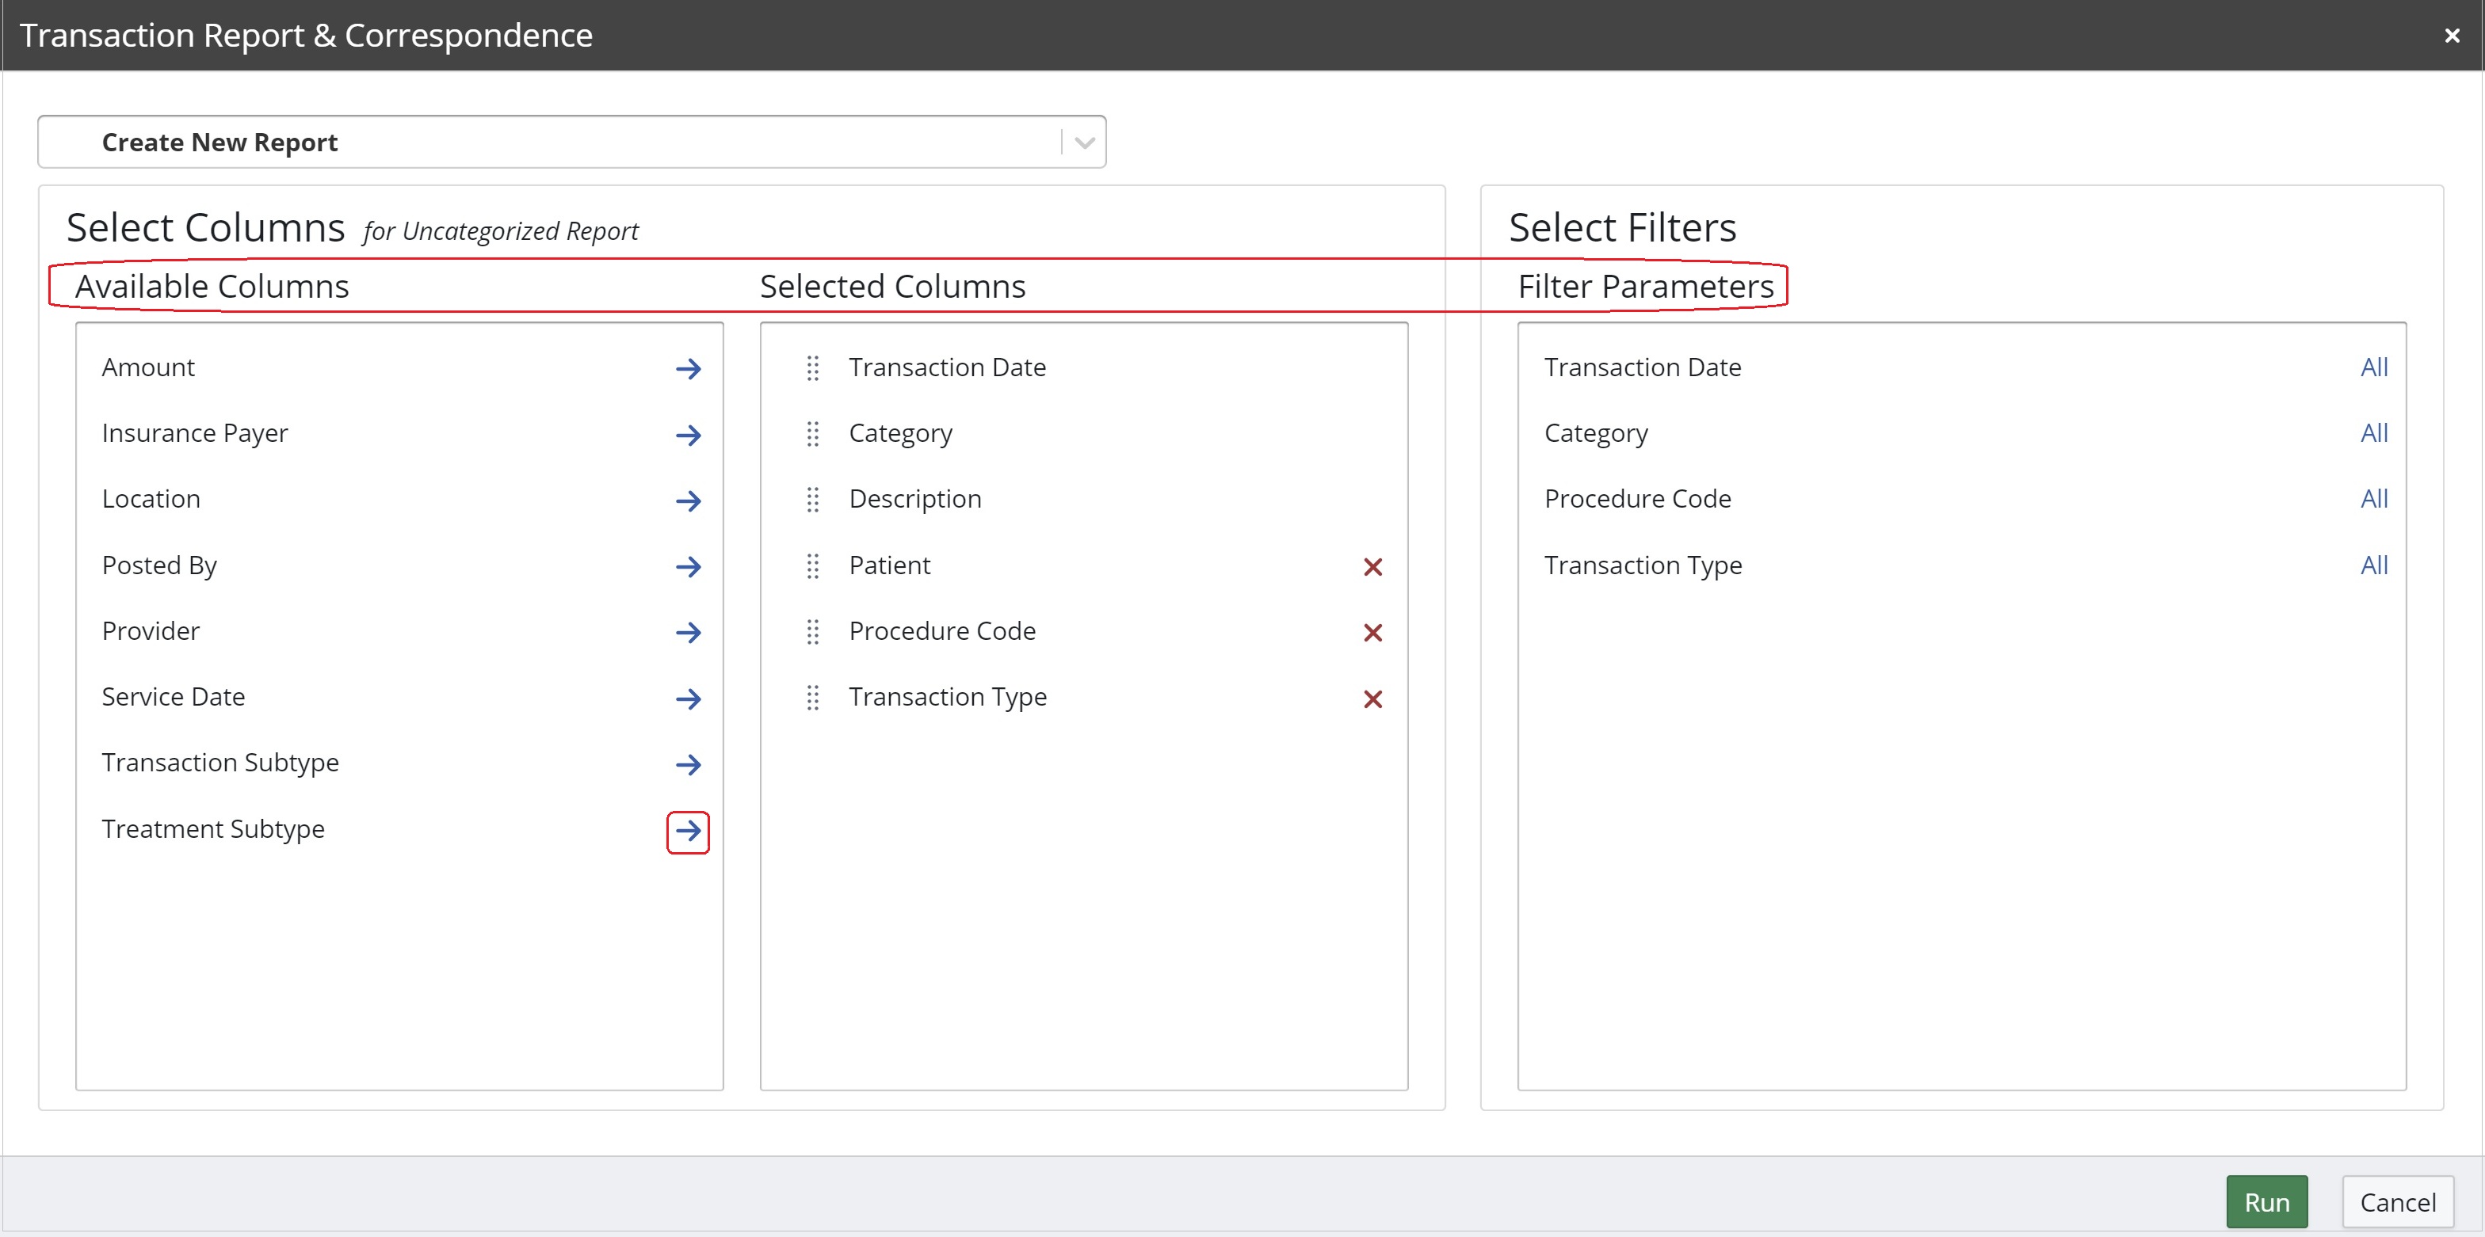Click the drag handle beside Transaction Date
This screenshot has width=2485, height=1237.
(812, 368)
